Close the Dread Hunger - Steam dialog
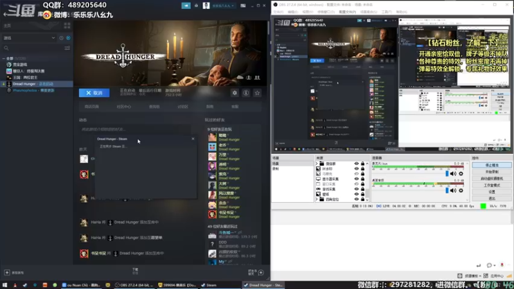The image size is (514, 289). (x=193, y=139)
